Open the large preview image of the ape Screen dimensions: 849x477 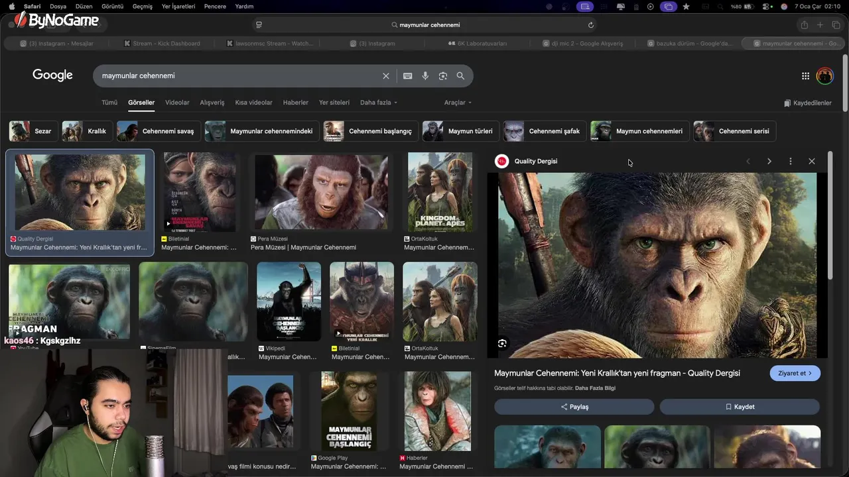coord(657,265)
